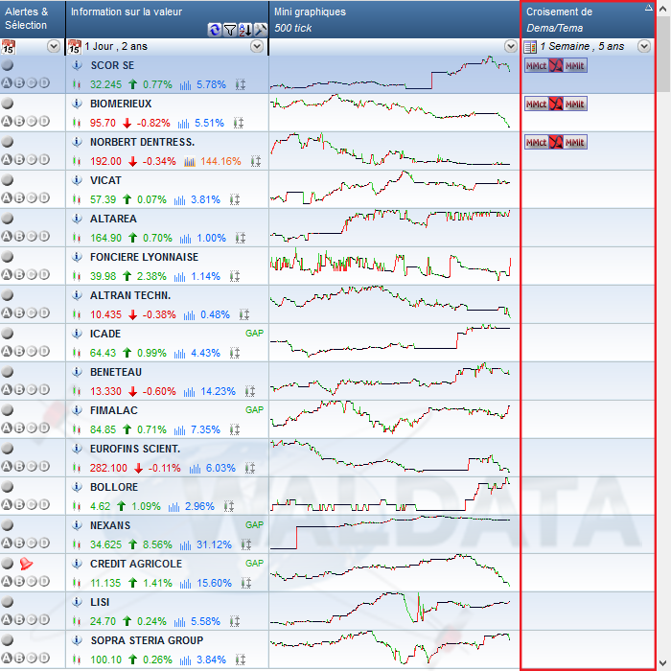Click the refresh icon in the value header
Viewport: 671px width, 671px height.
click(214, 30)
